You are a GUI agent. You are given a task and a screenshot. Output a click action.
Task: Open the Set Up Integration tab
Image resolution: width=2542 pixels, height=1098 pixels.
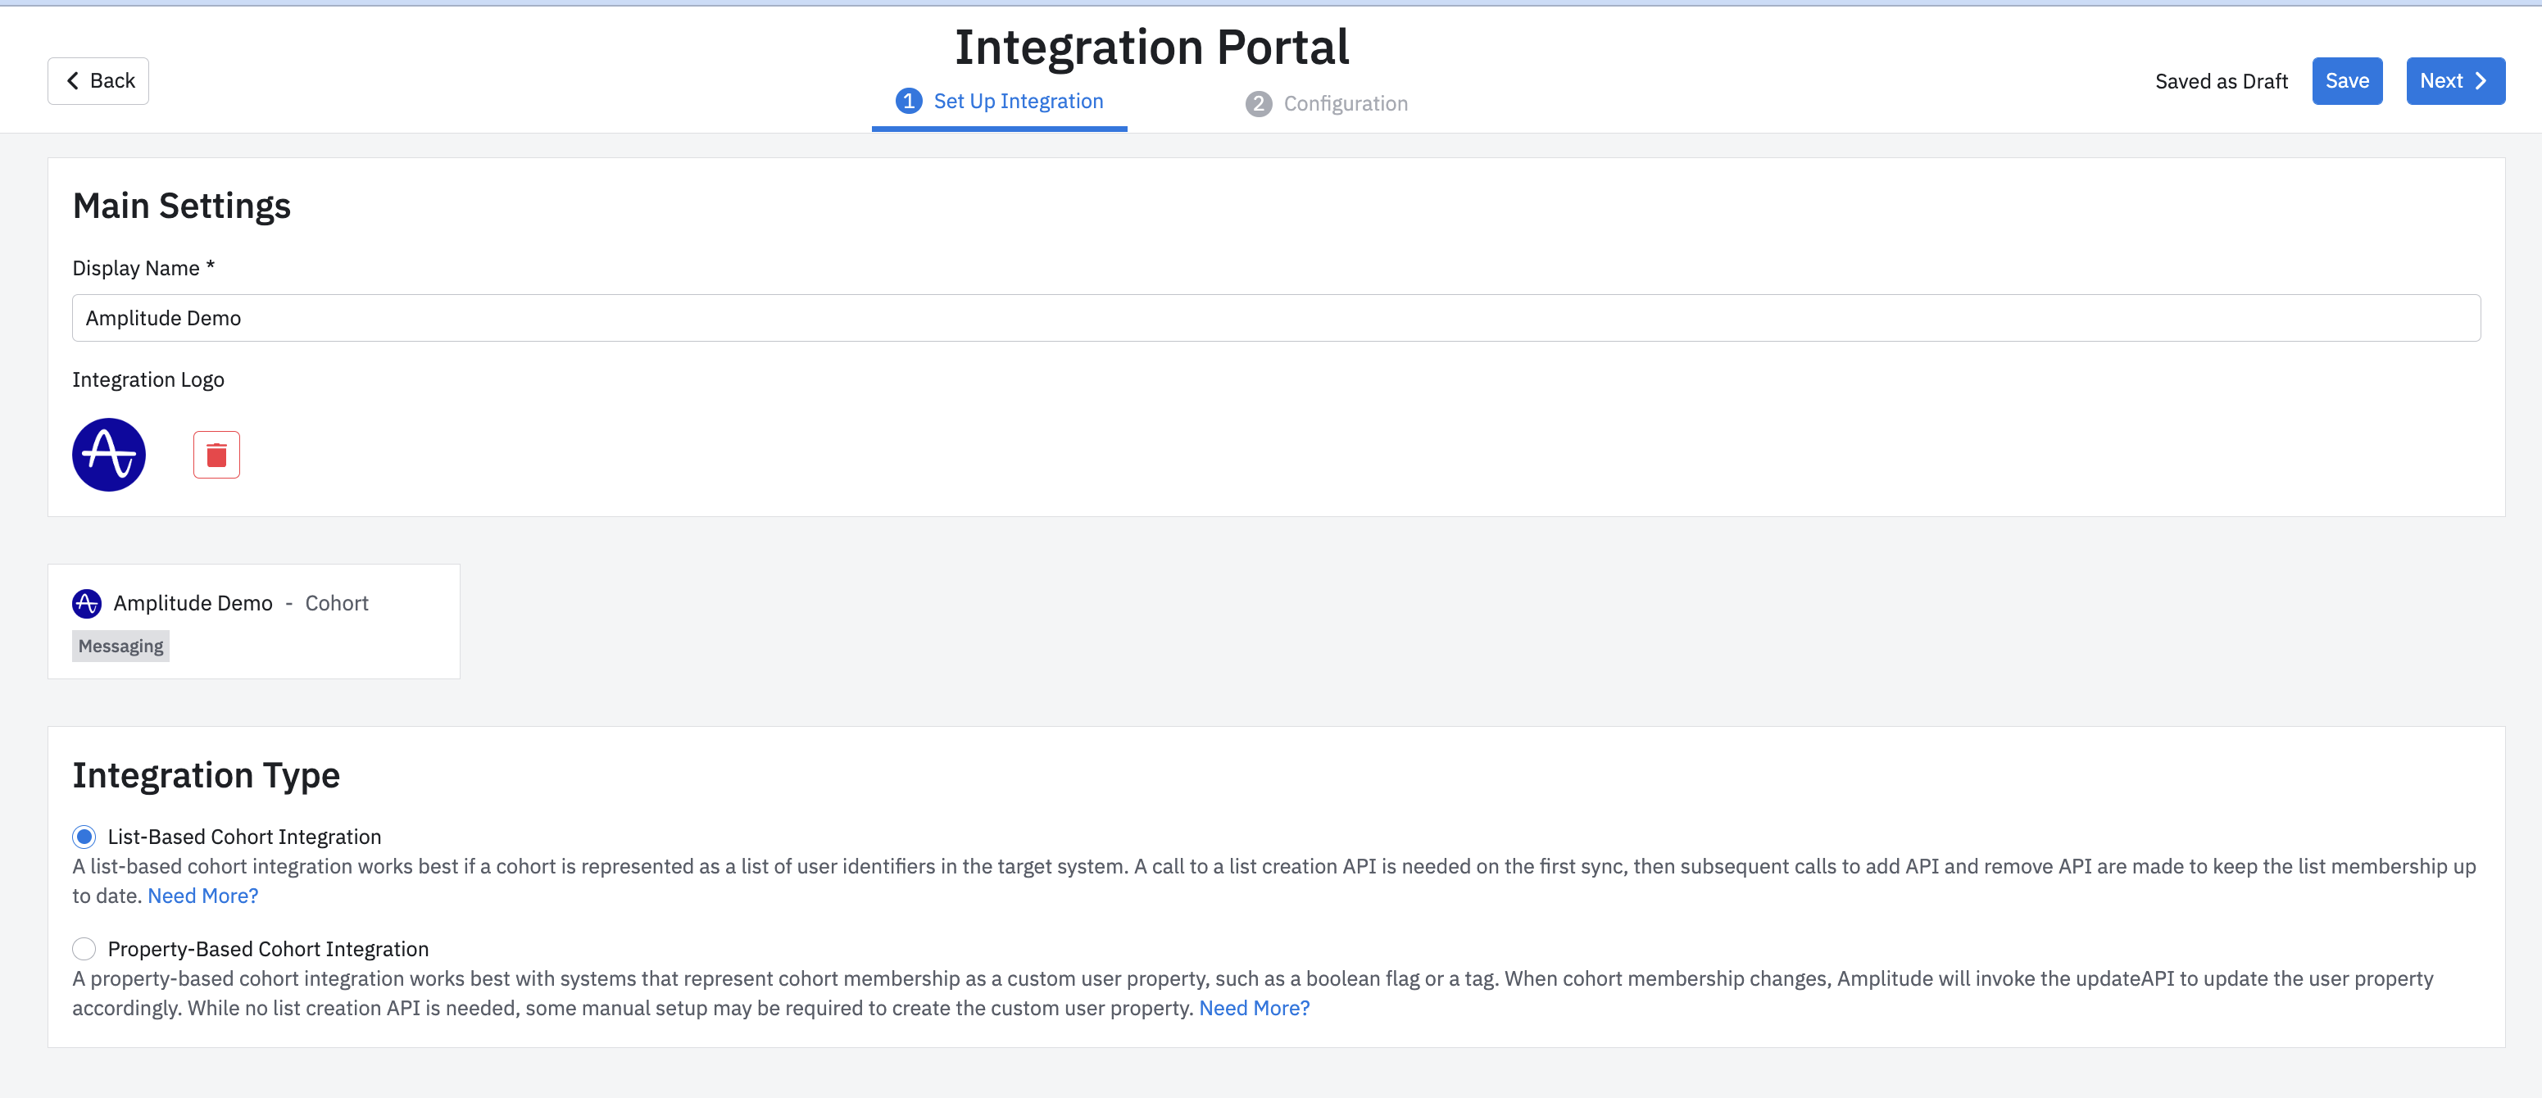[x=1018, y=102]
